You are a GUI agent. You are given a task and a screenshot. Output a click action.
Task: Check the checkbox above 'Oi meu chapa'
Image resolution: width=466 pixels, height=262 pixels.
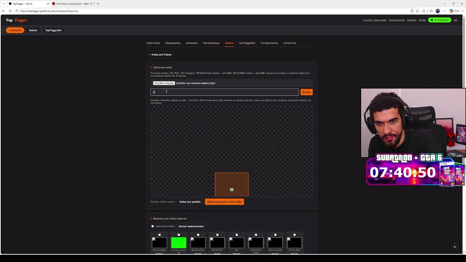click(x=159, y=235)
